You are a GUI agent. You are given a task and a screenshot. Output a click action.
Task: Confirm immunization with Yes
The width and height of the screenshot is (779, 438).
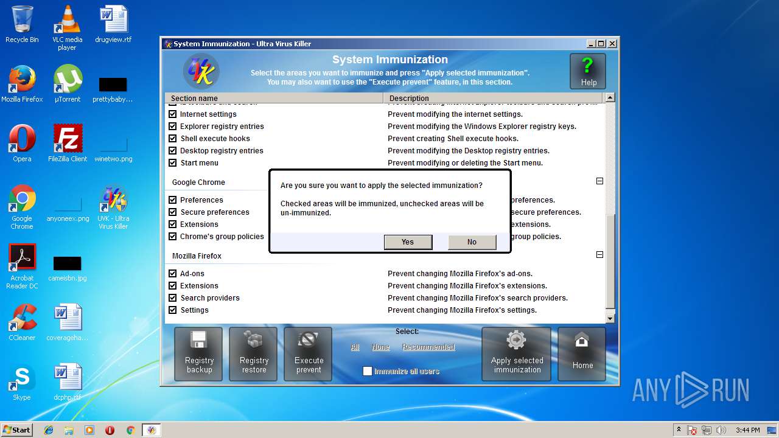[x=408, y=242]
